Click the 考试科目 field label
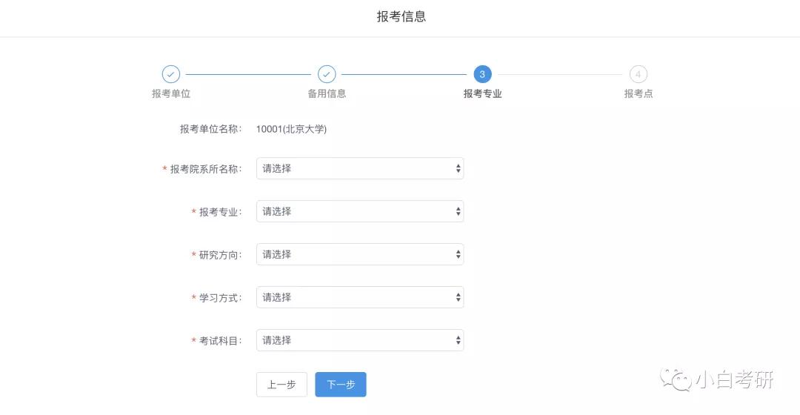Image resolution: width=800 pixels, height=415 pixels. pyautogui.click(x=220, y=340)
